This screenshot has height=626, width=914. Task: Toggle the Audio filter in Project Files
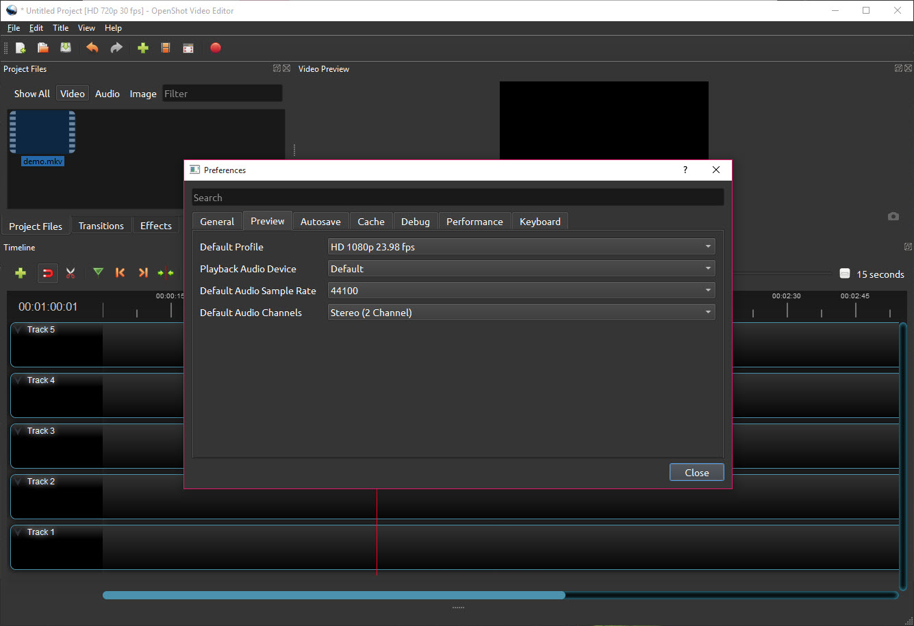click(x=107, y=94)
